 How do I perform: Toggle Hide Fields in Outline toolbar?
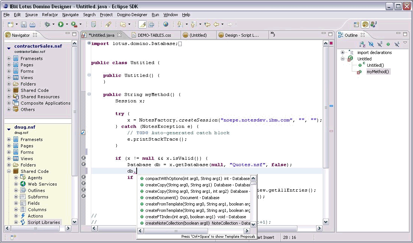coord(371,44)
